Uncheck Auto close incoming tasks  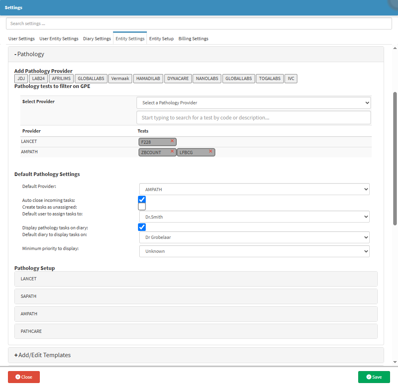tap(142, 200)
